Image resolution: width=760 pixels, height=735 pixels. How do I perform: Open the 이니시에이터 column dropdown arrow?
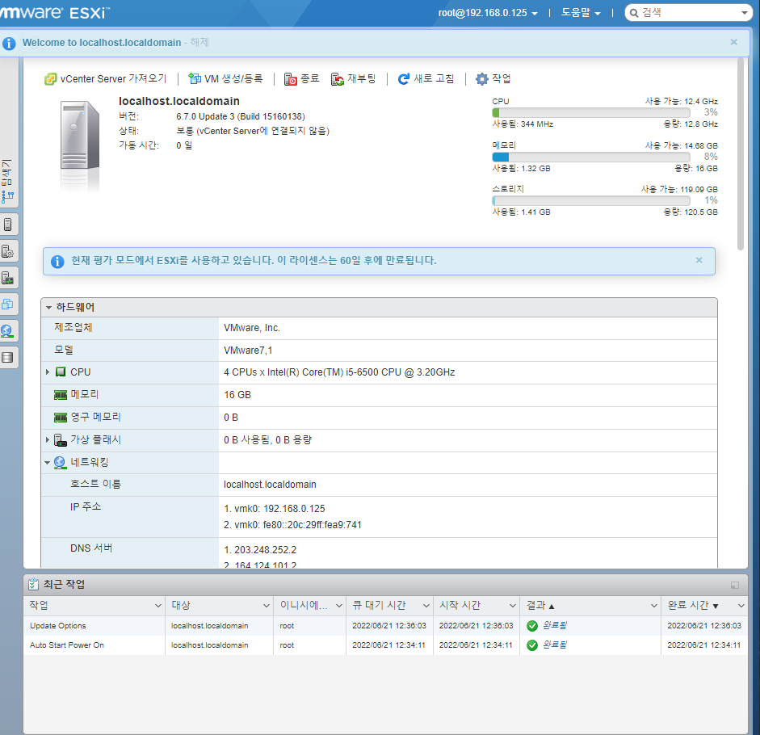pos(339,606)
